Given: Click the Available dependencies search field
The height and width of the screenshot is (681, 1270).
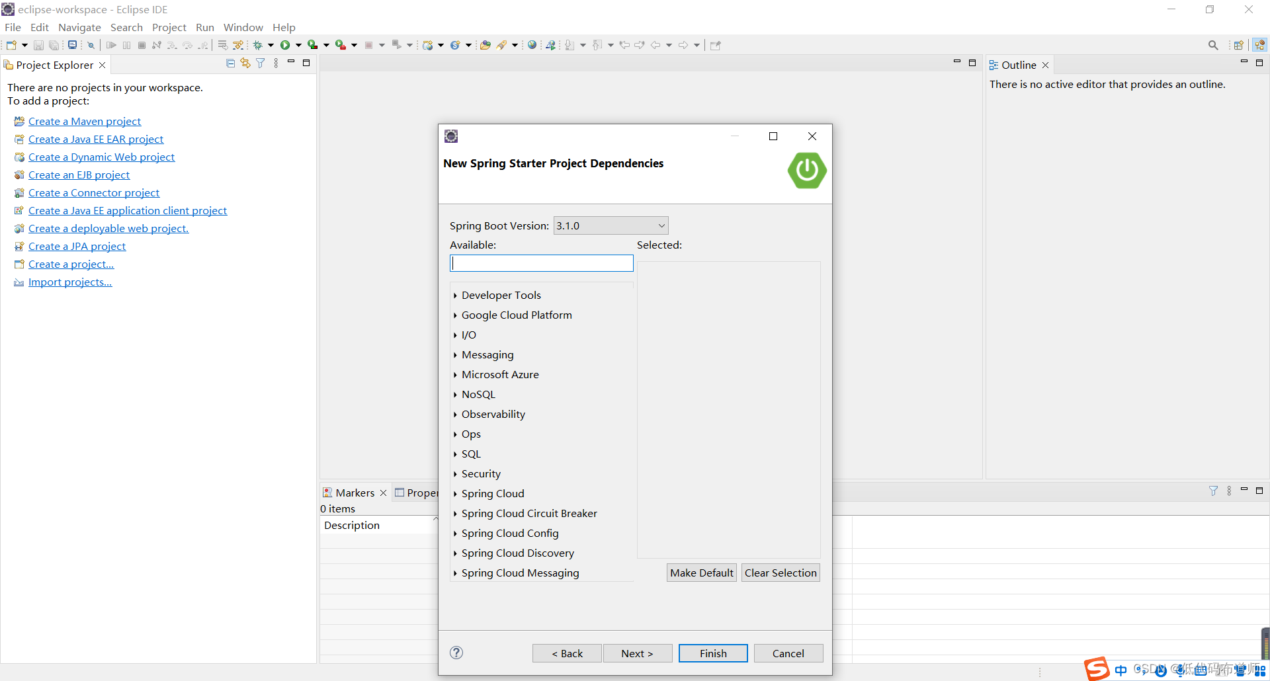Looking at the screenshot, I should click(542, 263).
